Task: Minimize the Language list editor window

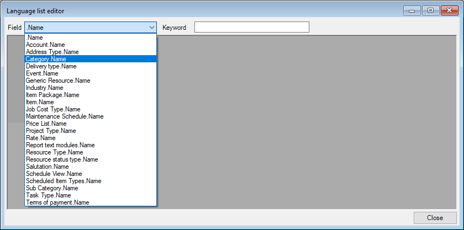Action: pos(412,10)
